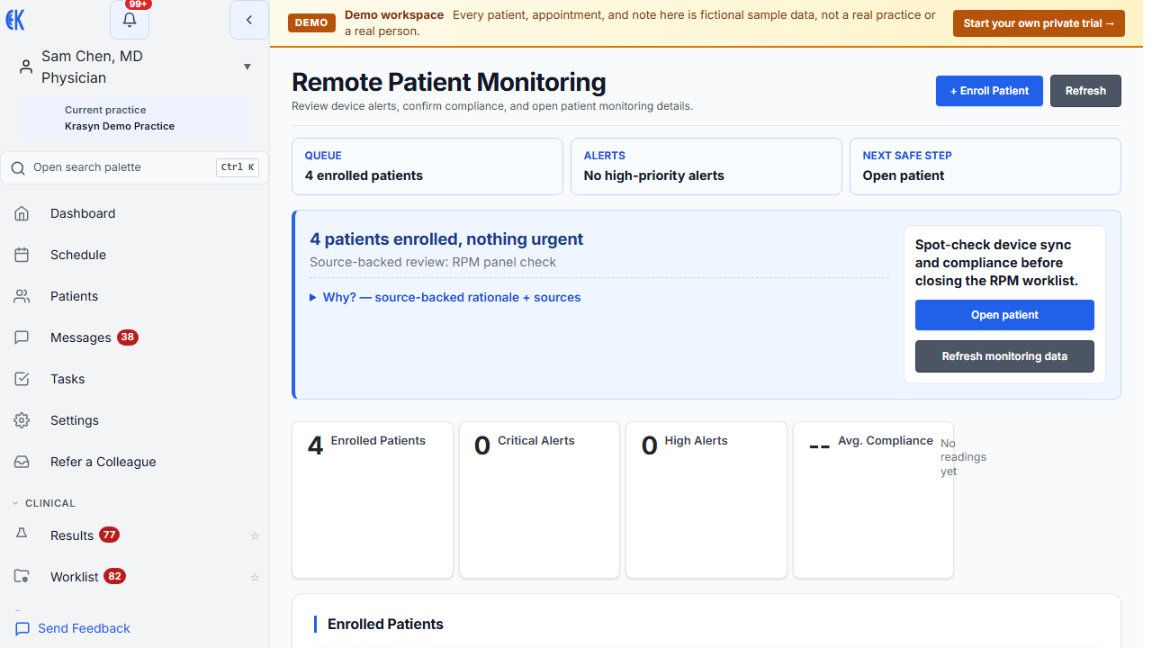The image size is (1152, 648).
Task: Favorite Worklist with the star toggle
Action: coord(255,577)
